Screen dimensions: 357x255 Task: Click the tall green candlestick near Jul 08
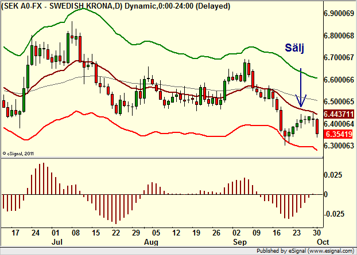tap(68, 48)
